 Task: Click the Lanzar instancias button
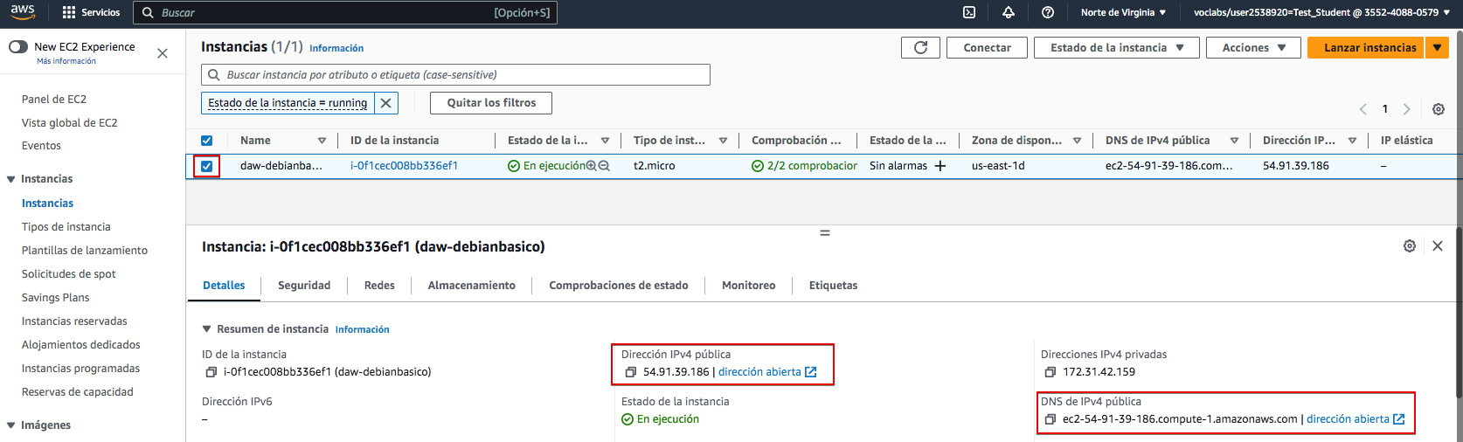click(x=1366, y=48)
